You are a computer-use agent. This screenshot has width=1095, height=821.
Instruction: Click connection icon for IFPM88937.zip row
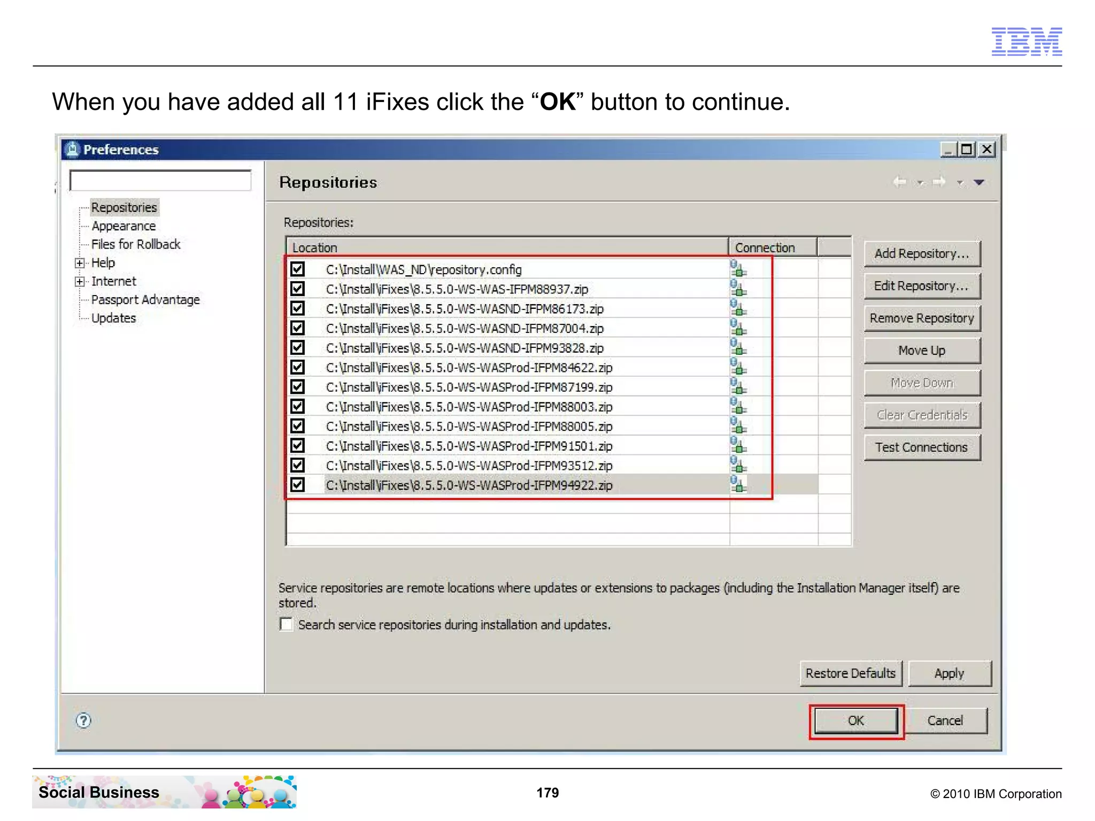click(738, 289)
